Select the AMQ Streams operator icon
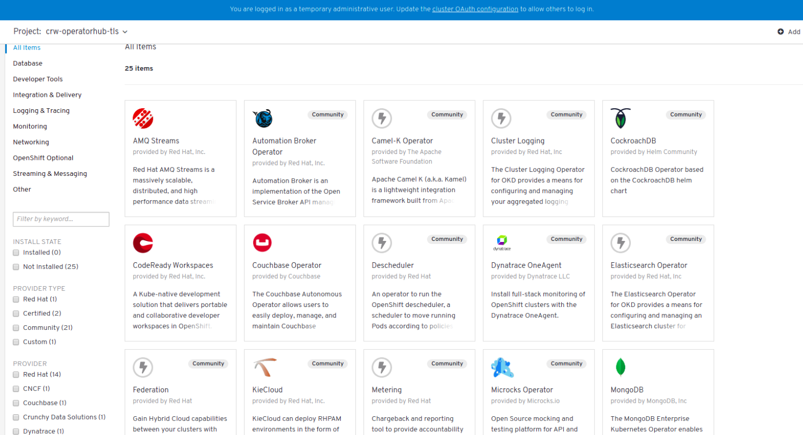Viewport: 803px width, 435px height. point(143,119)
